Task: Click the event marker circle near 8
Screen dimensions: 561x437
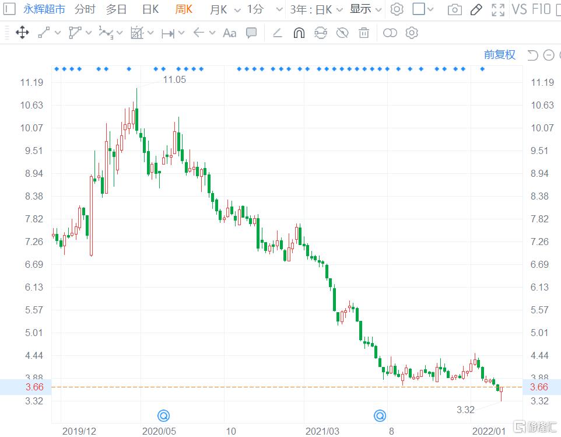Action: (380, 416)
